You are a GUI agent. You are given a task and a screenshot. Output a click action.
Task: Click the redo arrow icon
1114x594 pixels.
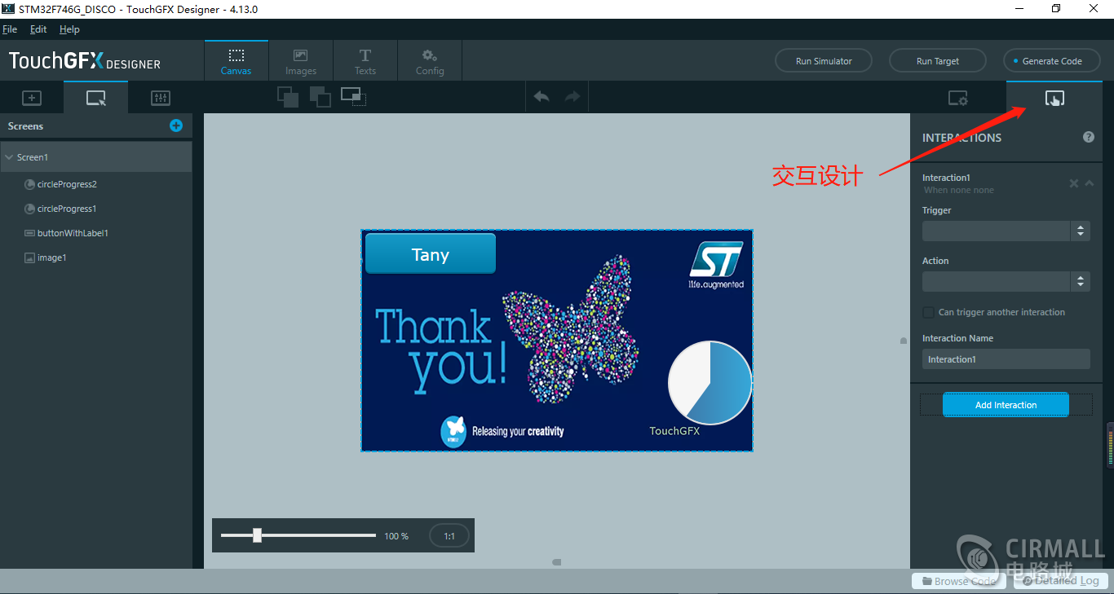(572, 97)
